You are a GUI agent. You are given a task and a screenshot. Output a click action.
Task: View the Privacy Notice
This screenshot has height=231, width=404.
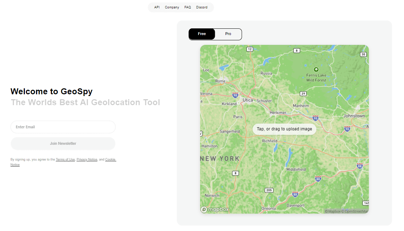click(87, 159)
